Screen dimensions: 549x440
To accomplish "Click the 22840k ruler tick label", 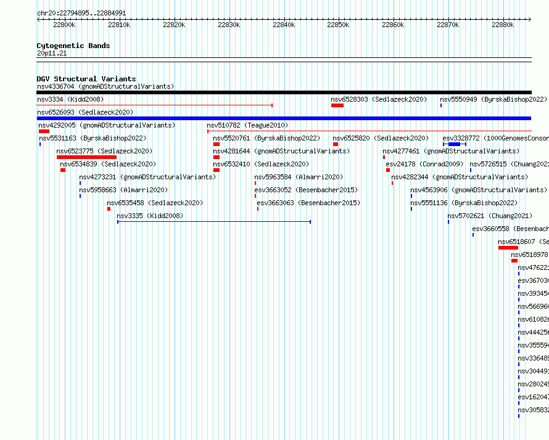I will pos(284,25).
